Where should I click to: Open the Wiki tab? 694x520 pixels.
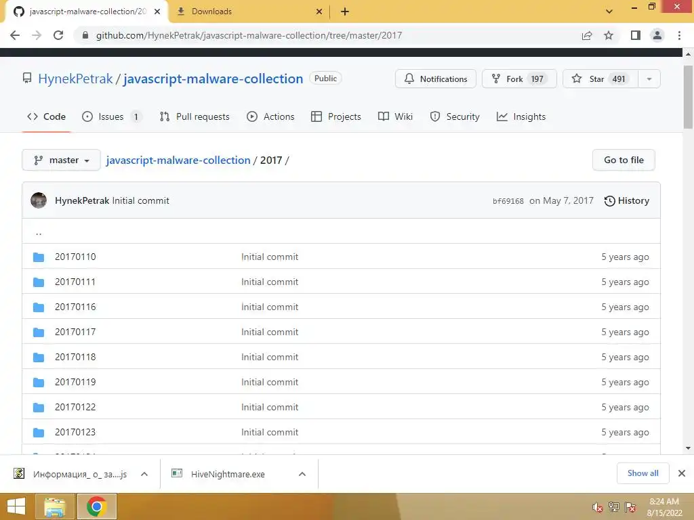[395, 116]
